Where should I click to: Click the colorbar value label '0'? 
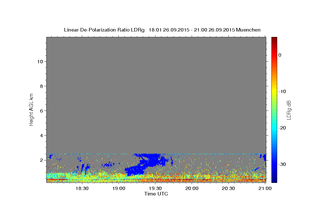coord(280,55)
